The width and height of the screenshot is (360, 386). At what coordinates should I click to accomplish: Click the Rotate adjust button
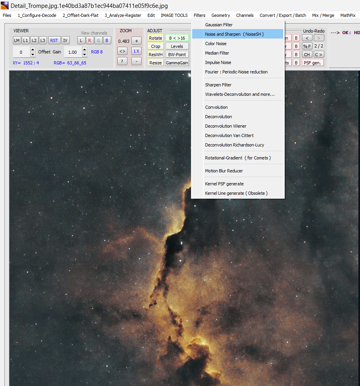[156, 38]
